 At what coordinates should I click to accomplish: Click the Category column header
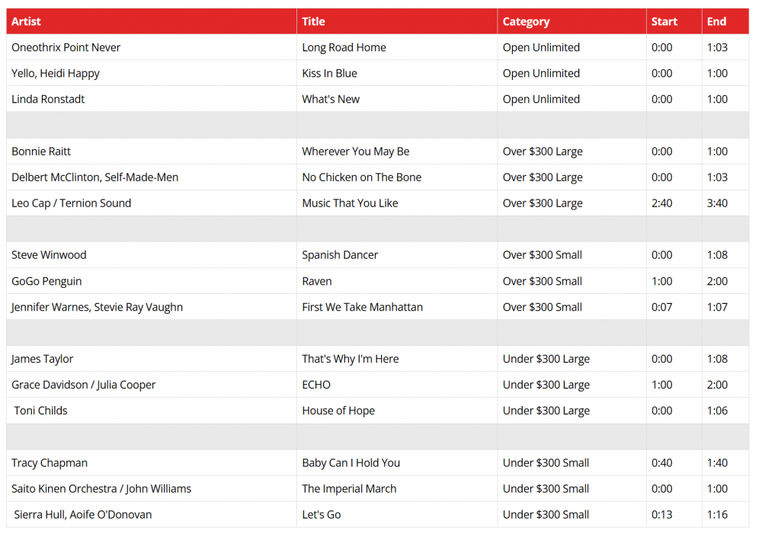tap(526, 21)
